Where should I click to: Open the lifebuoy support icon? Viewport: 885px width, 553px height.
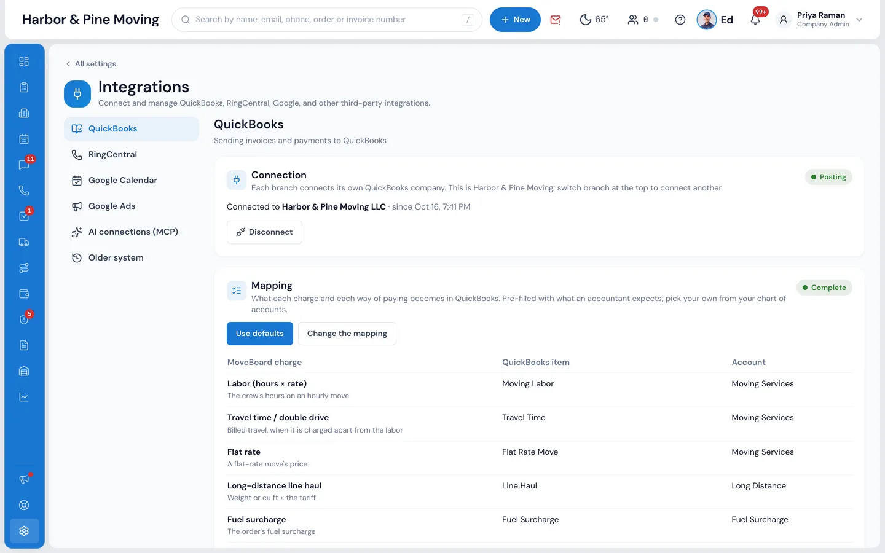click(24, 505)
